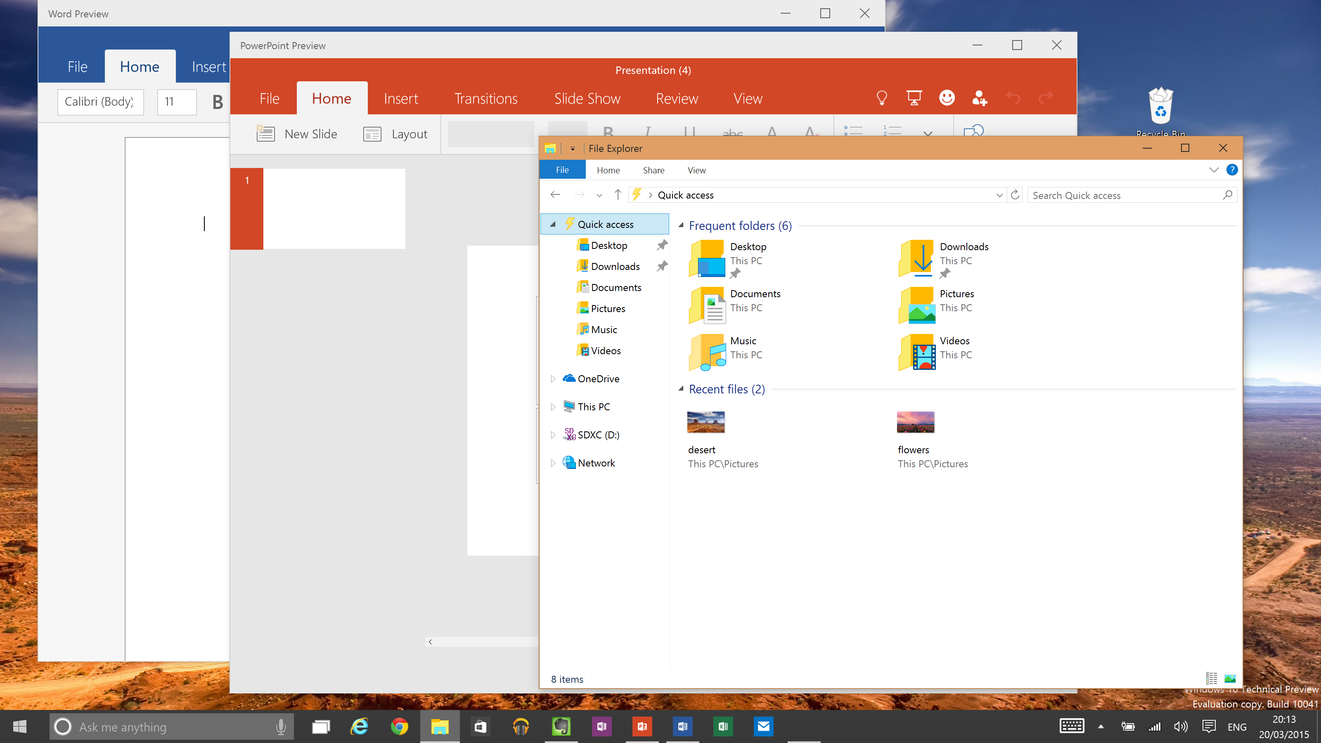Open the File tab in File Explorer

click(x=562, y=170)
